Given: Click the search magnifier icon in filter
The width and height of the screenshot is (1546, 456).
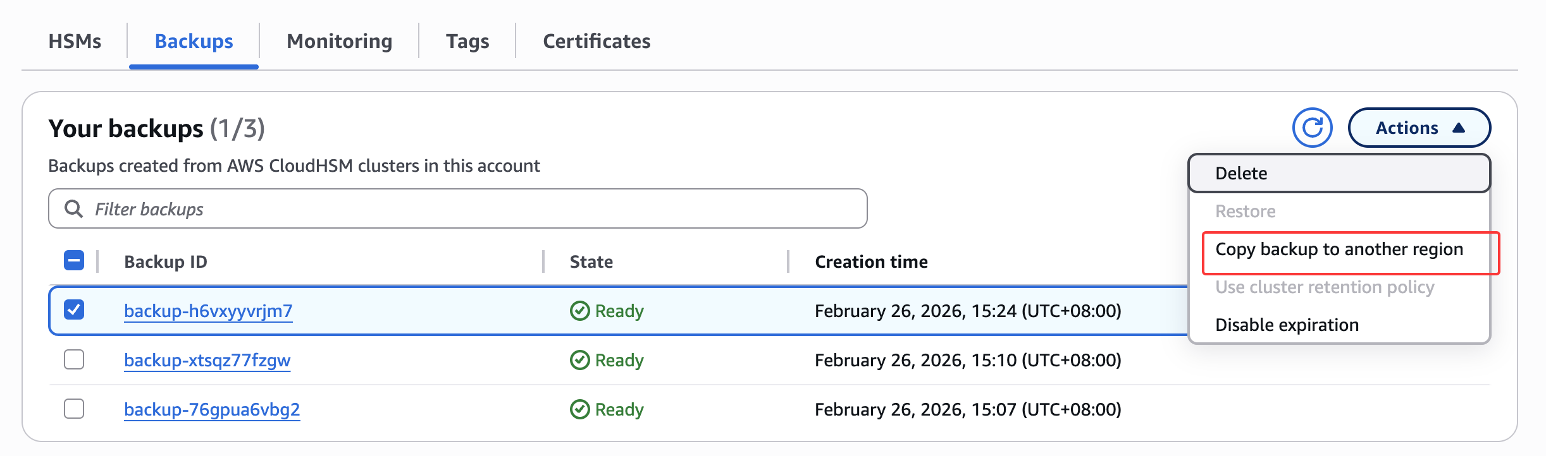Looking at the screenshot, I should (74, 209).
